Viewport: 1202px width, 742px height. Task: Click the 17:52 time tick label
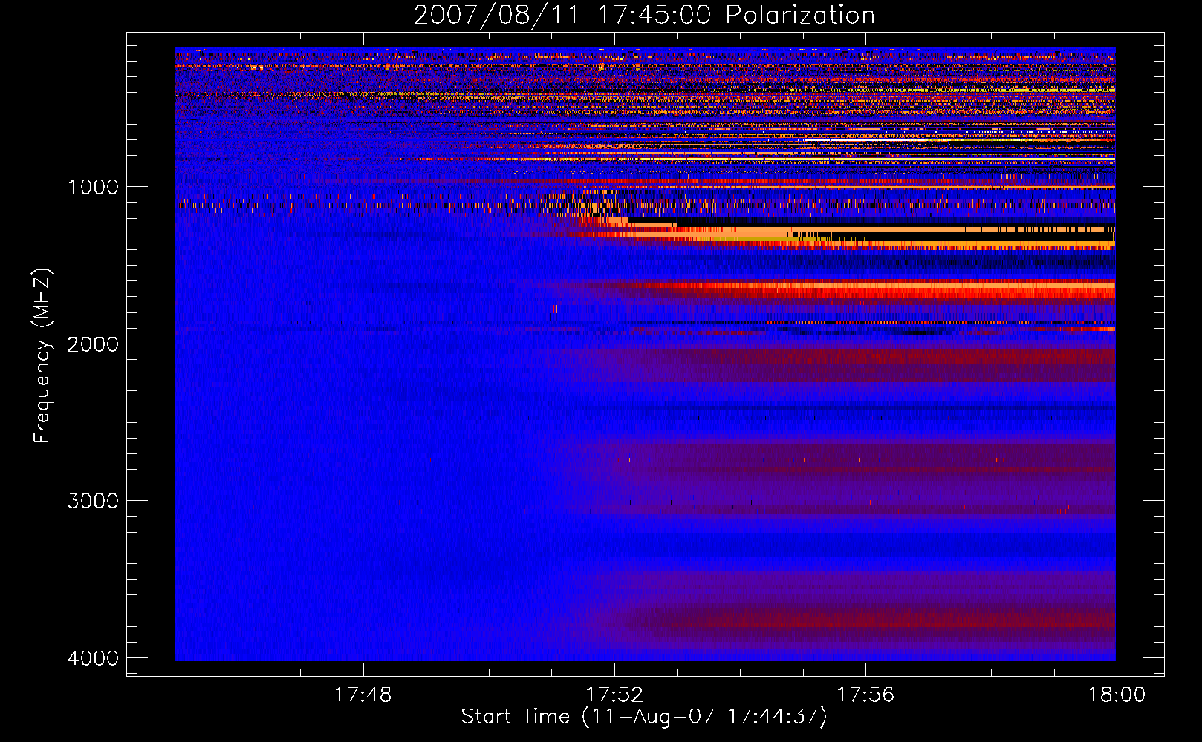tap(614, 695)
